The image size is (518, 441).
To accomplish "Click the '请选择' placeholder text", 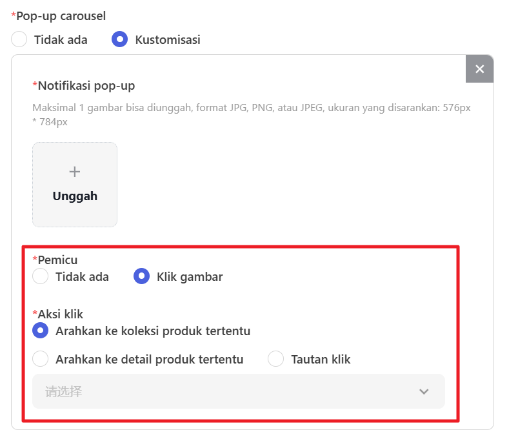I will click(64, 391).
